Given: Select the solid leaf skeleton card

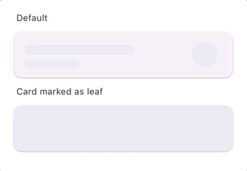Looking at the screenshot, I should (x=123, y=128).
